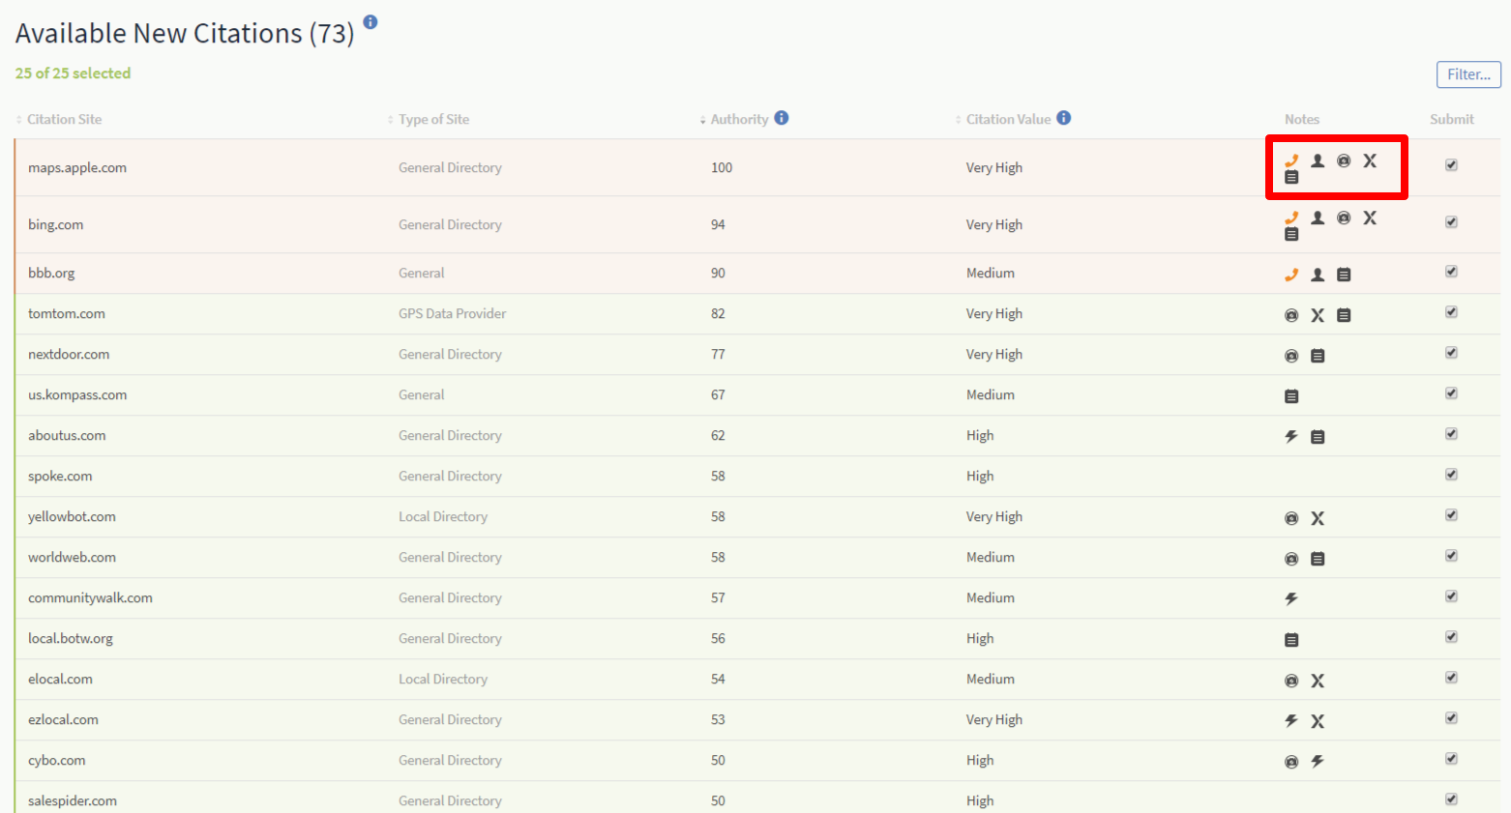
Task: Click authority value 94 for bing.com
Action: 718,224
